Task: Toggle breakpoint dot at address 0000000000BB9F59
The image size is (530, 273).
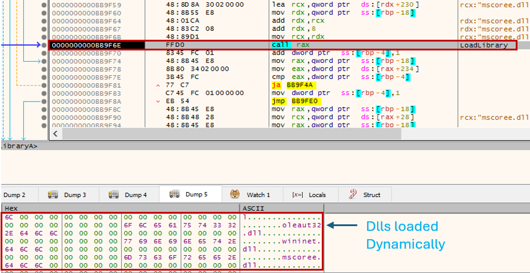Action: [x=44, y=5]
